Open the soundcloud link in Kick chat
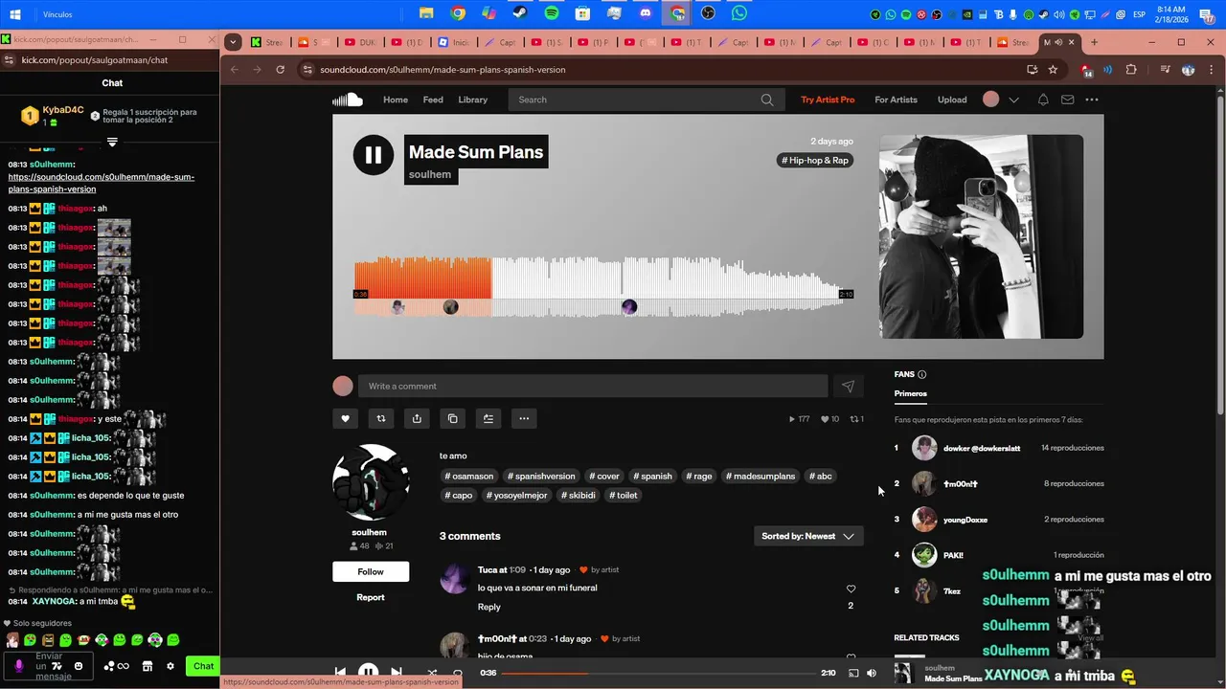Screen dimensions: 1226x689 100,184
